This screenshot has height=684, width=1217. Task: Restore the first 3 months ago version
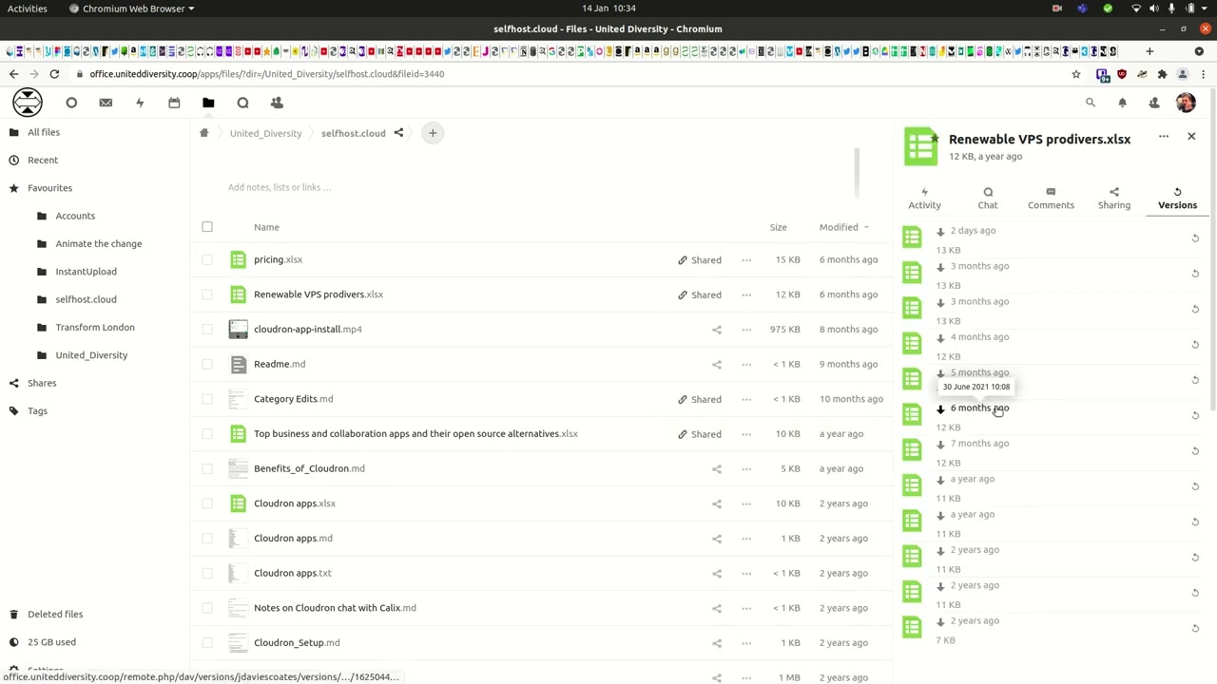coord(1195,274)
